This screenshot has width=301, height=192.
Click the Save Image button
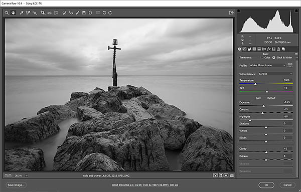pos(16,185)
